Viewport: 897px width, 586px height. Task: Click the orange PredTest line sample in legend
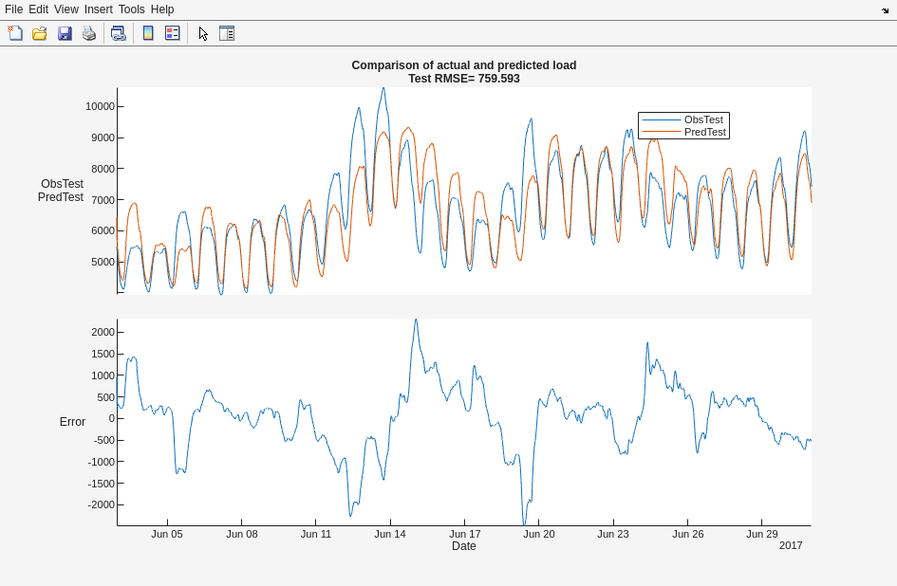(x=661, y=132)
